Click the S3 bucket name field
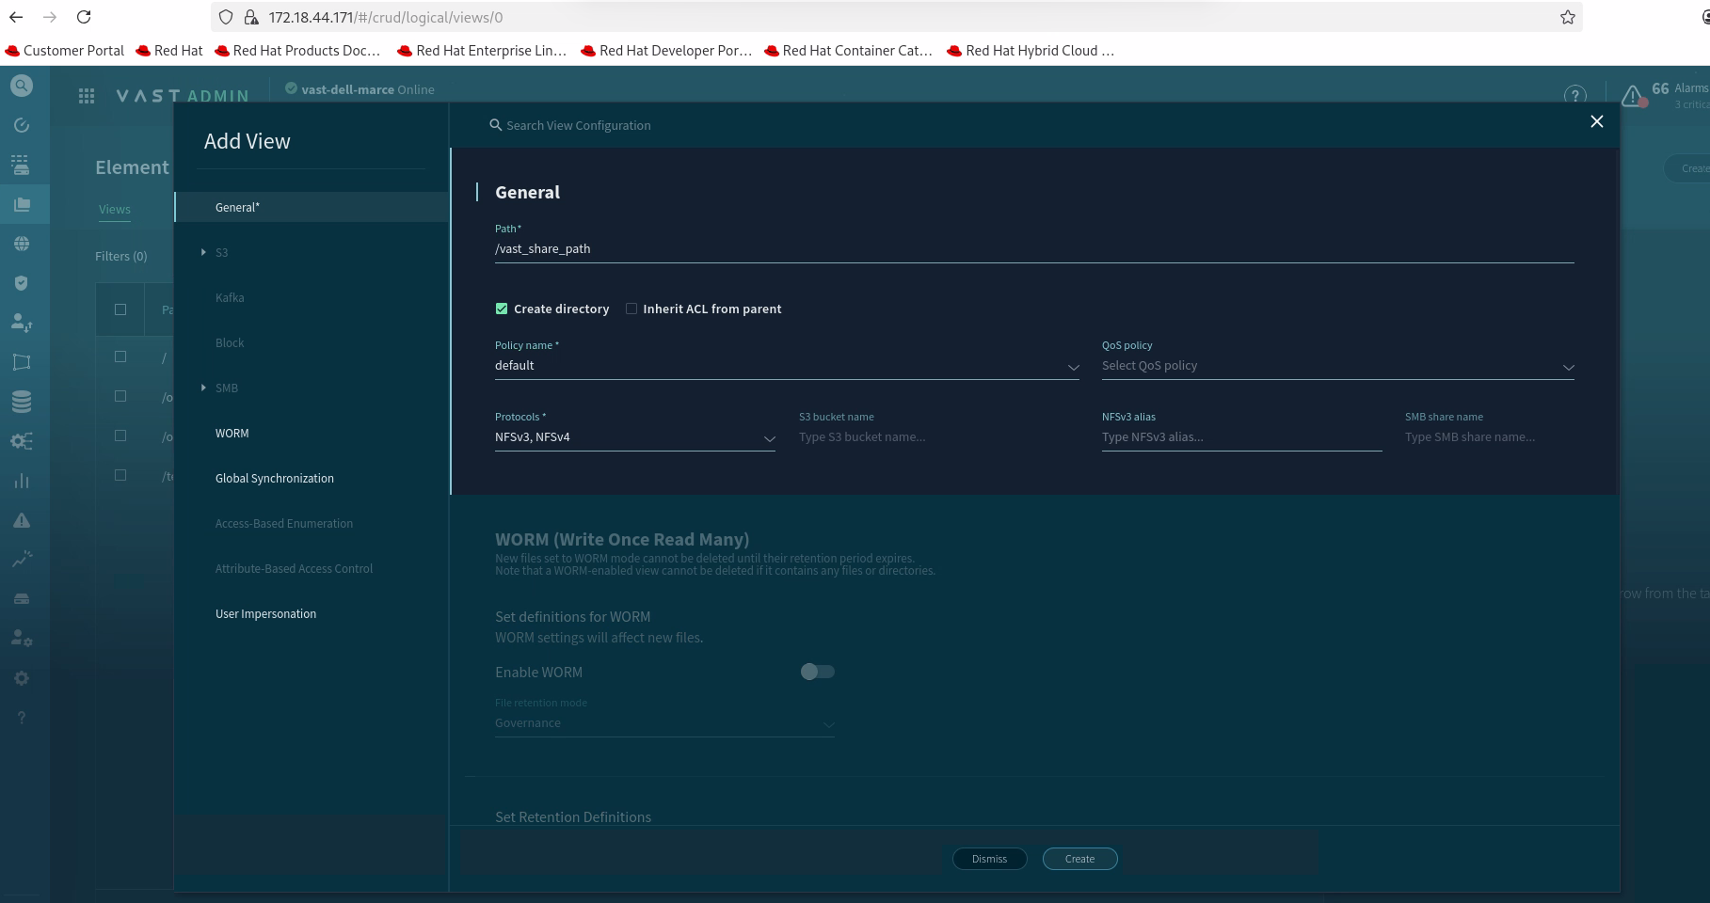 pos(938,437)
